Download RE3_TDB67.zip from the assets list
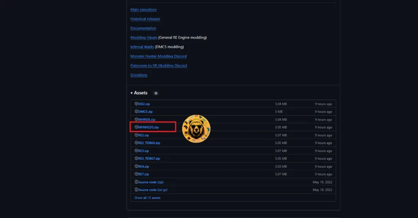This screenshot has height=218, width=418. tap(149, 159)
